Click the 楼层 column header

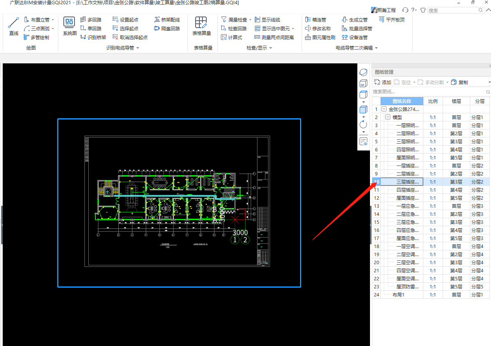click(x=456, y=101)
